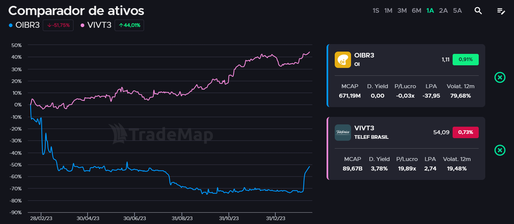Open the edit list icon
The width and height of the screenshot is (514, 224).
pyautogui.click(x=501, y=11)
